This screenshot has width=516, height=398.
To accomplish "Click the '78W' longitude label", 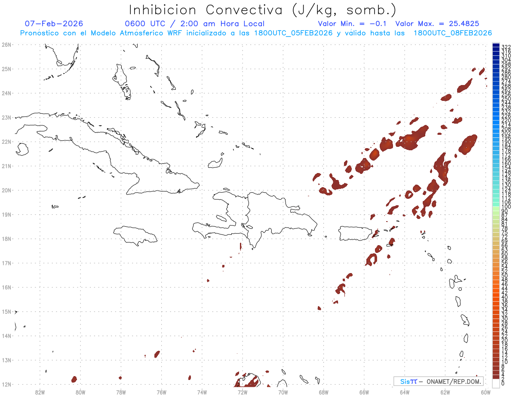I will click(x=121, y=392).
